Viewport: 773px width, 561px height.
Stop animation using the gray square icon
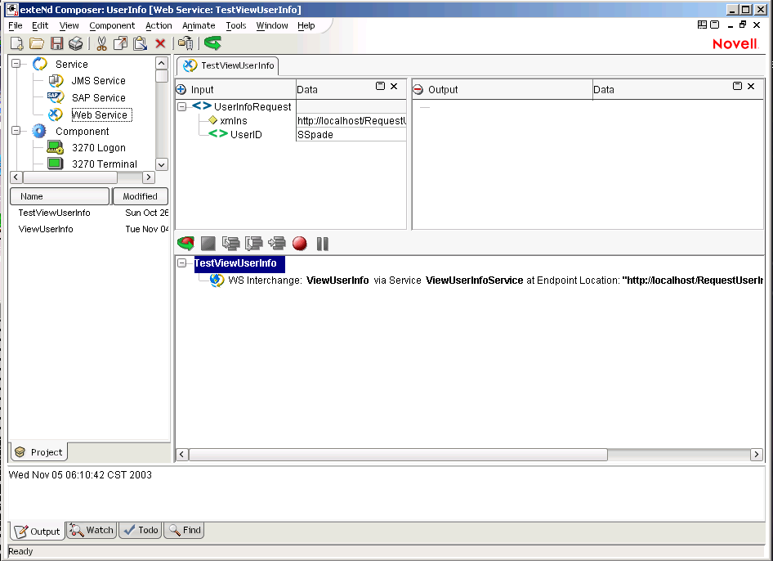[208, 243]
